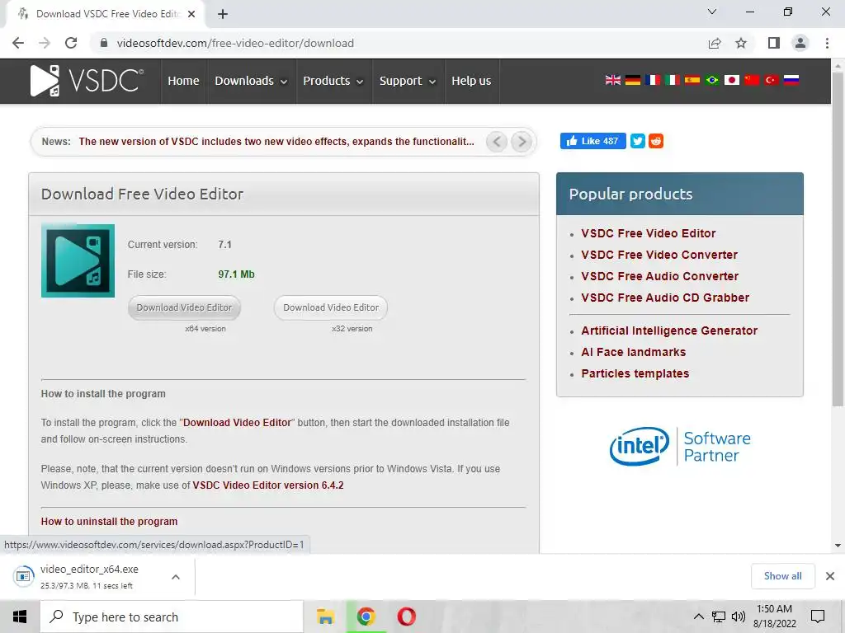Select the German flag language icon
The height and width of the screenshot is (633, 845).
pos(633,80)
